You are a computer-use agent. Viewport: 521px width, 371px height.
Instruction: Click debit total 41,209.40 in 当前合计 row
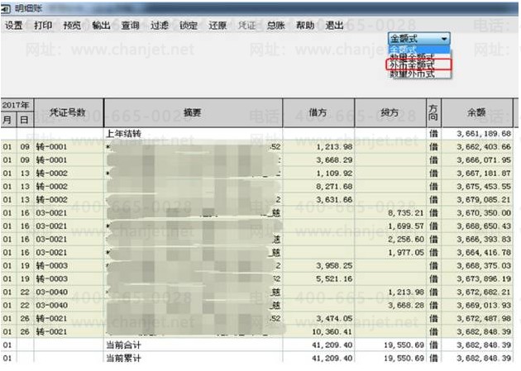(332, 345)
